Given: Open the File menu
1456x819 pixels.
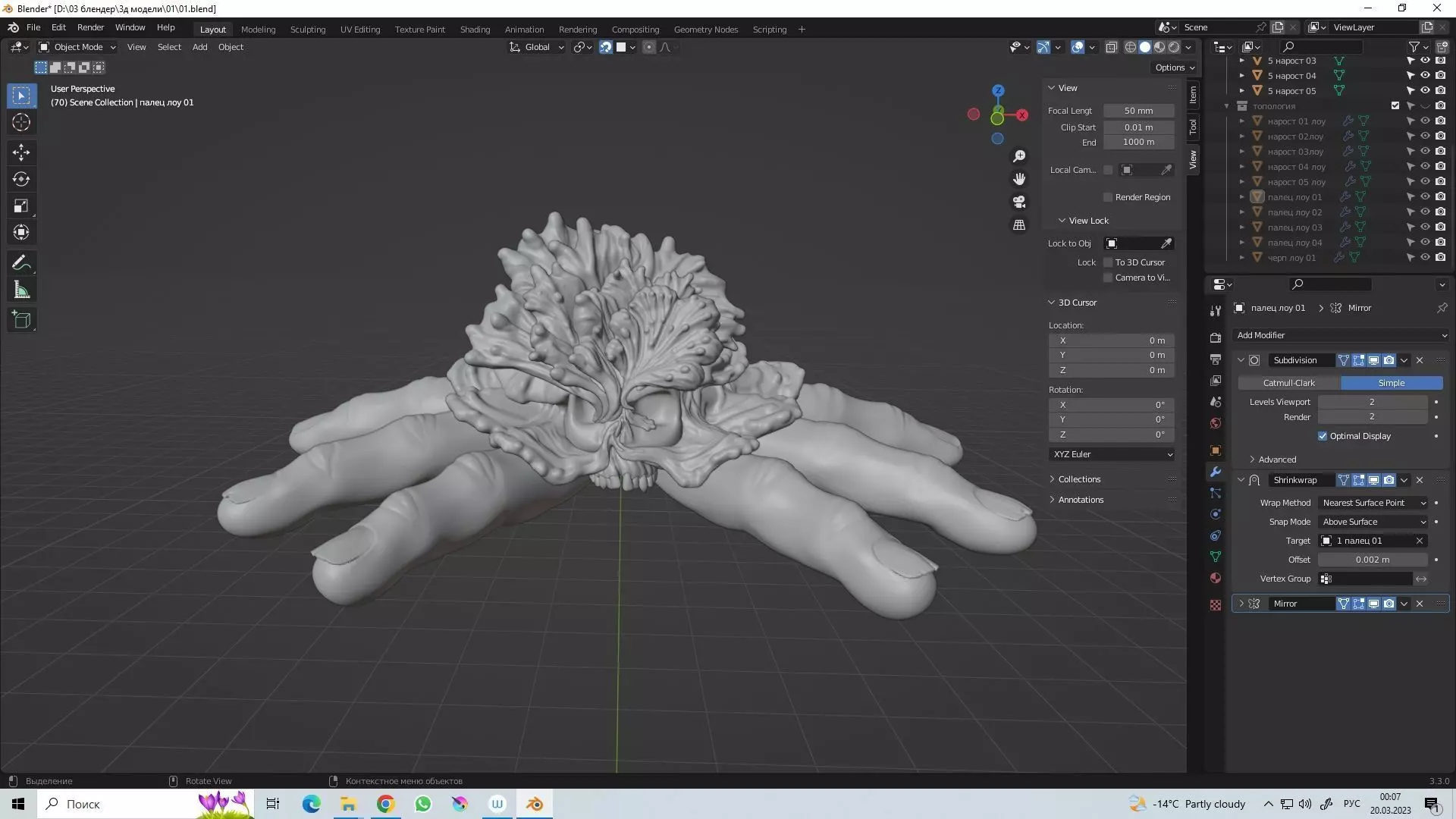Looking at the screenshot, I should tap(33, 27).
